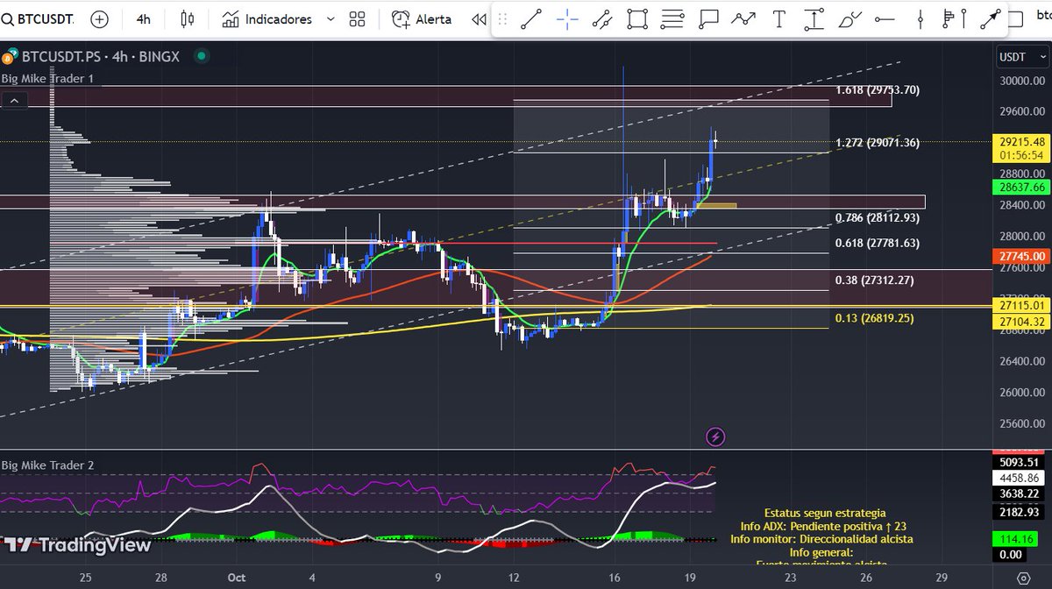Select the Parallel Channel tool
The width and height of the screenshot is (1052, 589).
point(601,18)
